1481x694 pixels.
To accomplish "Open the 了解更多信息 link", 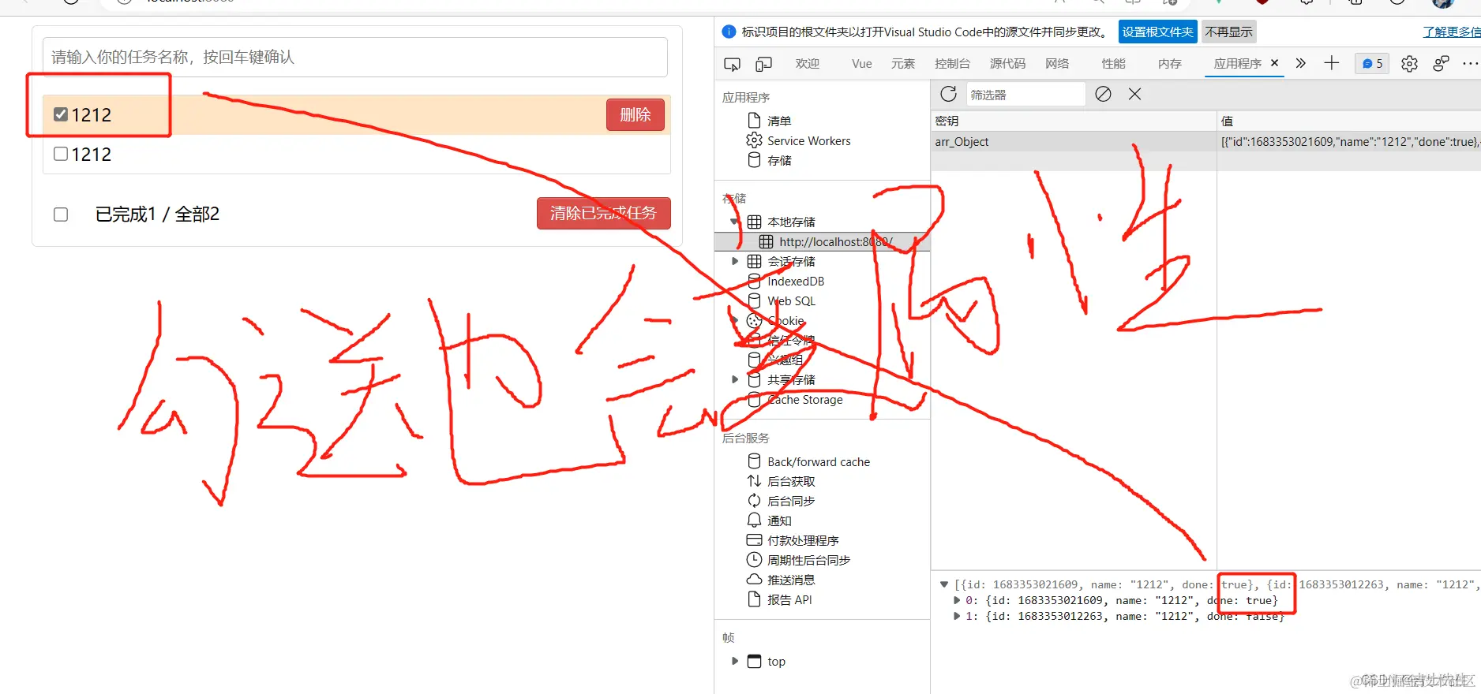I will tap(1452, 32).
